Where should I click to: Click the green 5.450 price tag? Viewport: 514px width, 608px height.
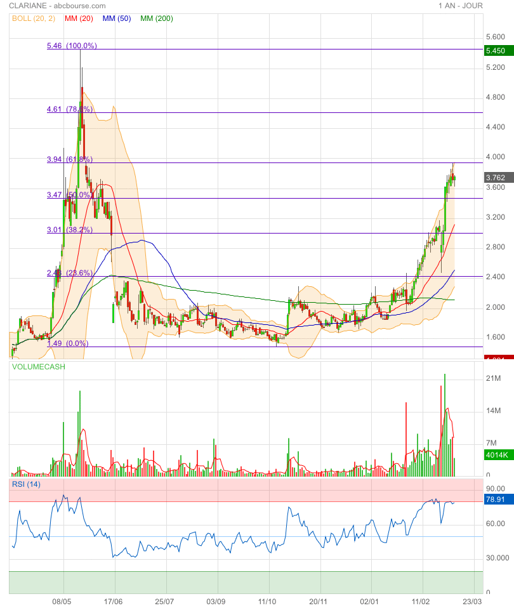pos(499,51)
